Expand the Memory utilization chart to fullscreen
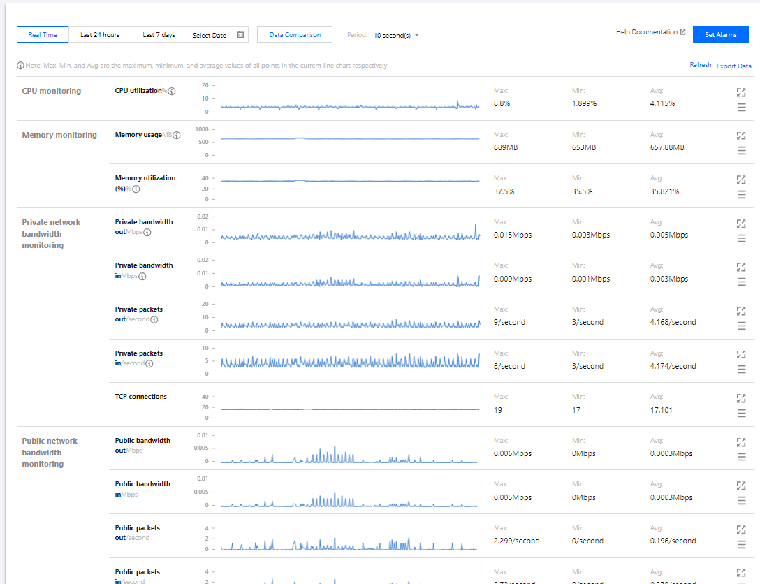 (x=741, y=180)
